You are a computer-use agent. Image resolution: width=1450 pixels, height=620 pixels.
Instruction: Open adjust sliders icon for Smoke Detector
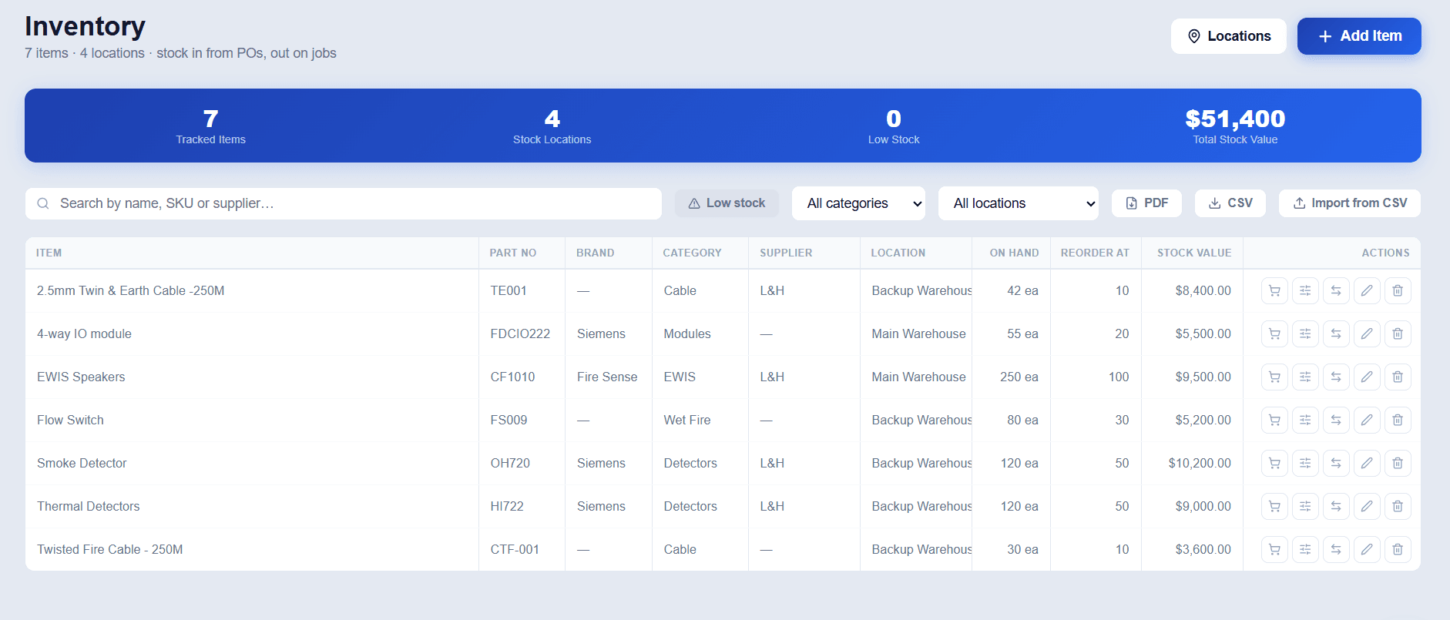1305,463
